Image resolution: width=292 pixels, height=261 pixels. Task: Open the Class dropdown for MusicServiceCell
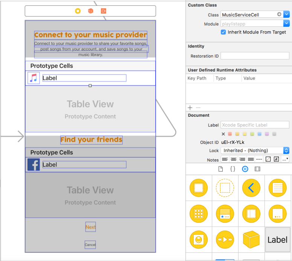[x=286, y=15]
